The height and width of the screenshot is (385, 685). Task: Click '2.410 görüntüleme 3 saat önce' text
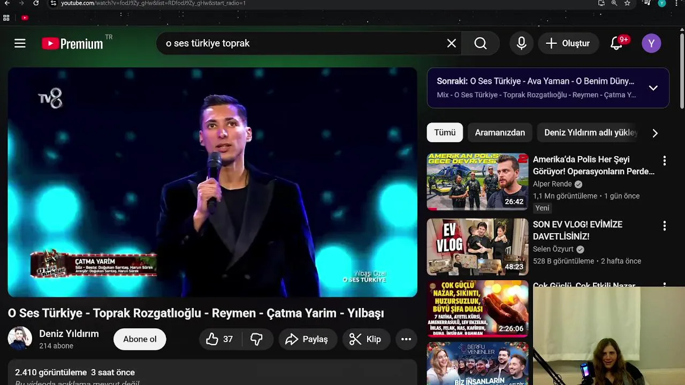[75, 373]
